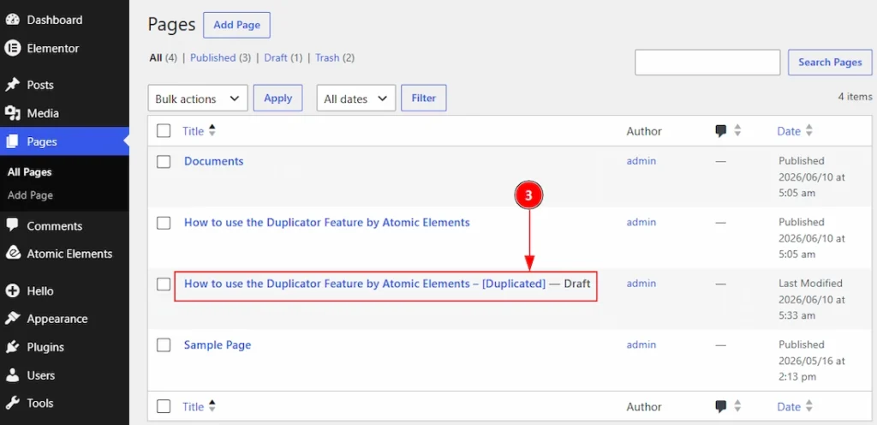Open the Atomic Elements menu item
The width and height of the screenshot is (877, 425).
(x=69, y=254)
